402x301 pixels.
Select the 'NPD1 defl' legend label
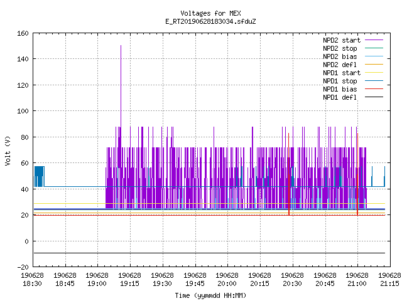tap(340, 98)
